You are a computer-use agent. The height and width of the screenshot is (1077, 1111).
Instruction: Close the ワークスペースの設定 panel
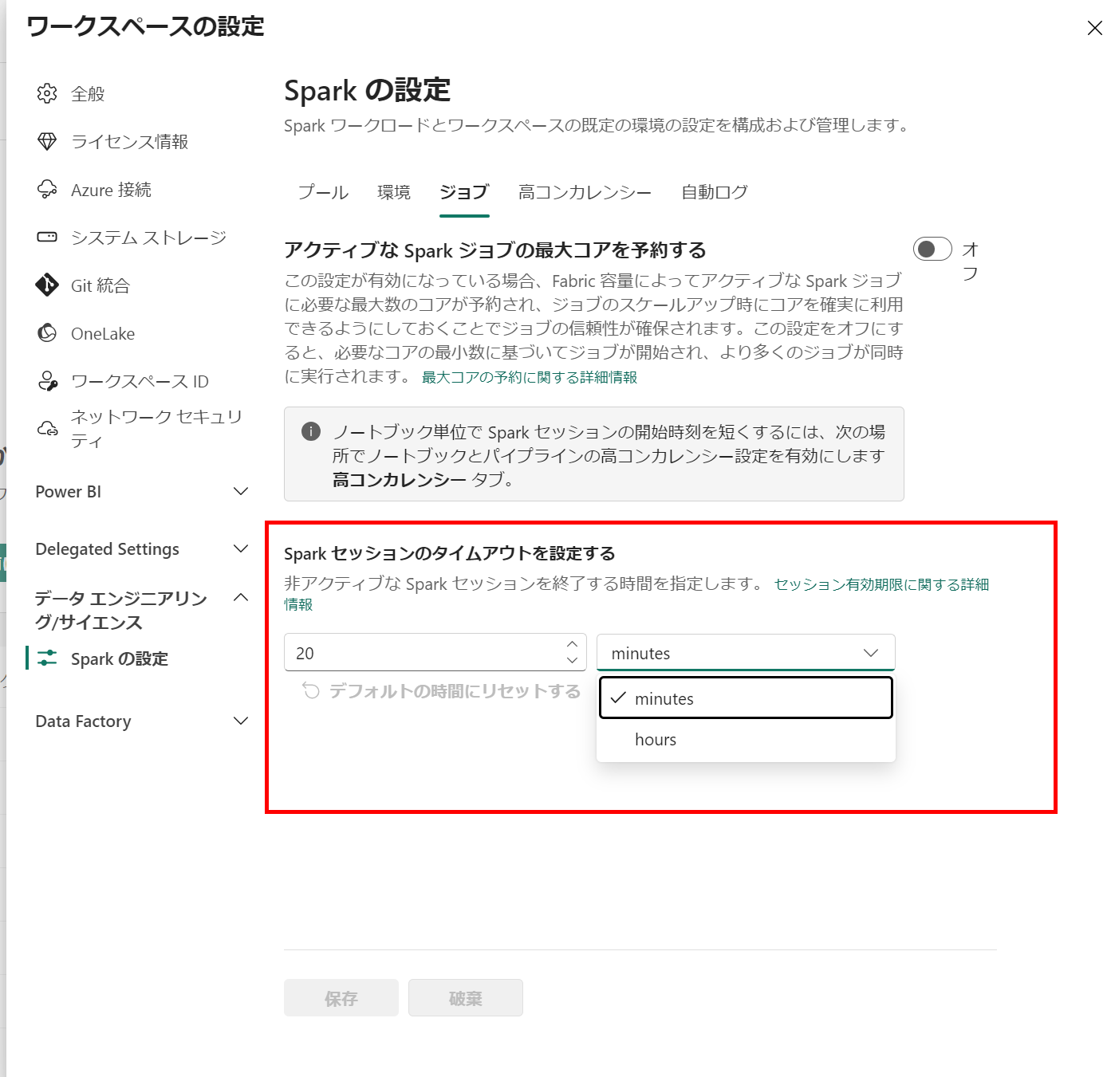pos(1094,28)
